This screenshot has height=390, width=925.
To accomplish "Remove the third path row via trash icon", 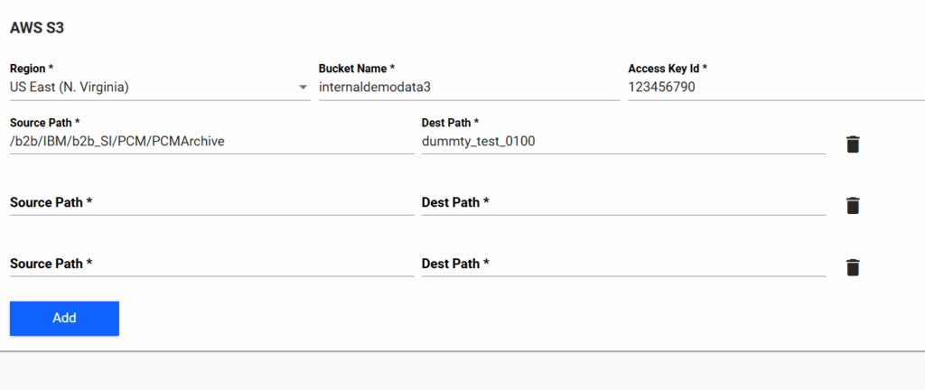I will (853, 267).
